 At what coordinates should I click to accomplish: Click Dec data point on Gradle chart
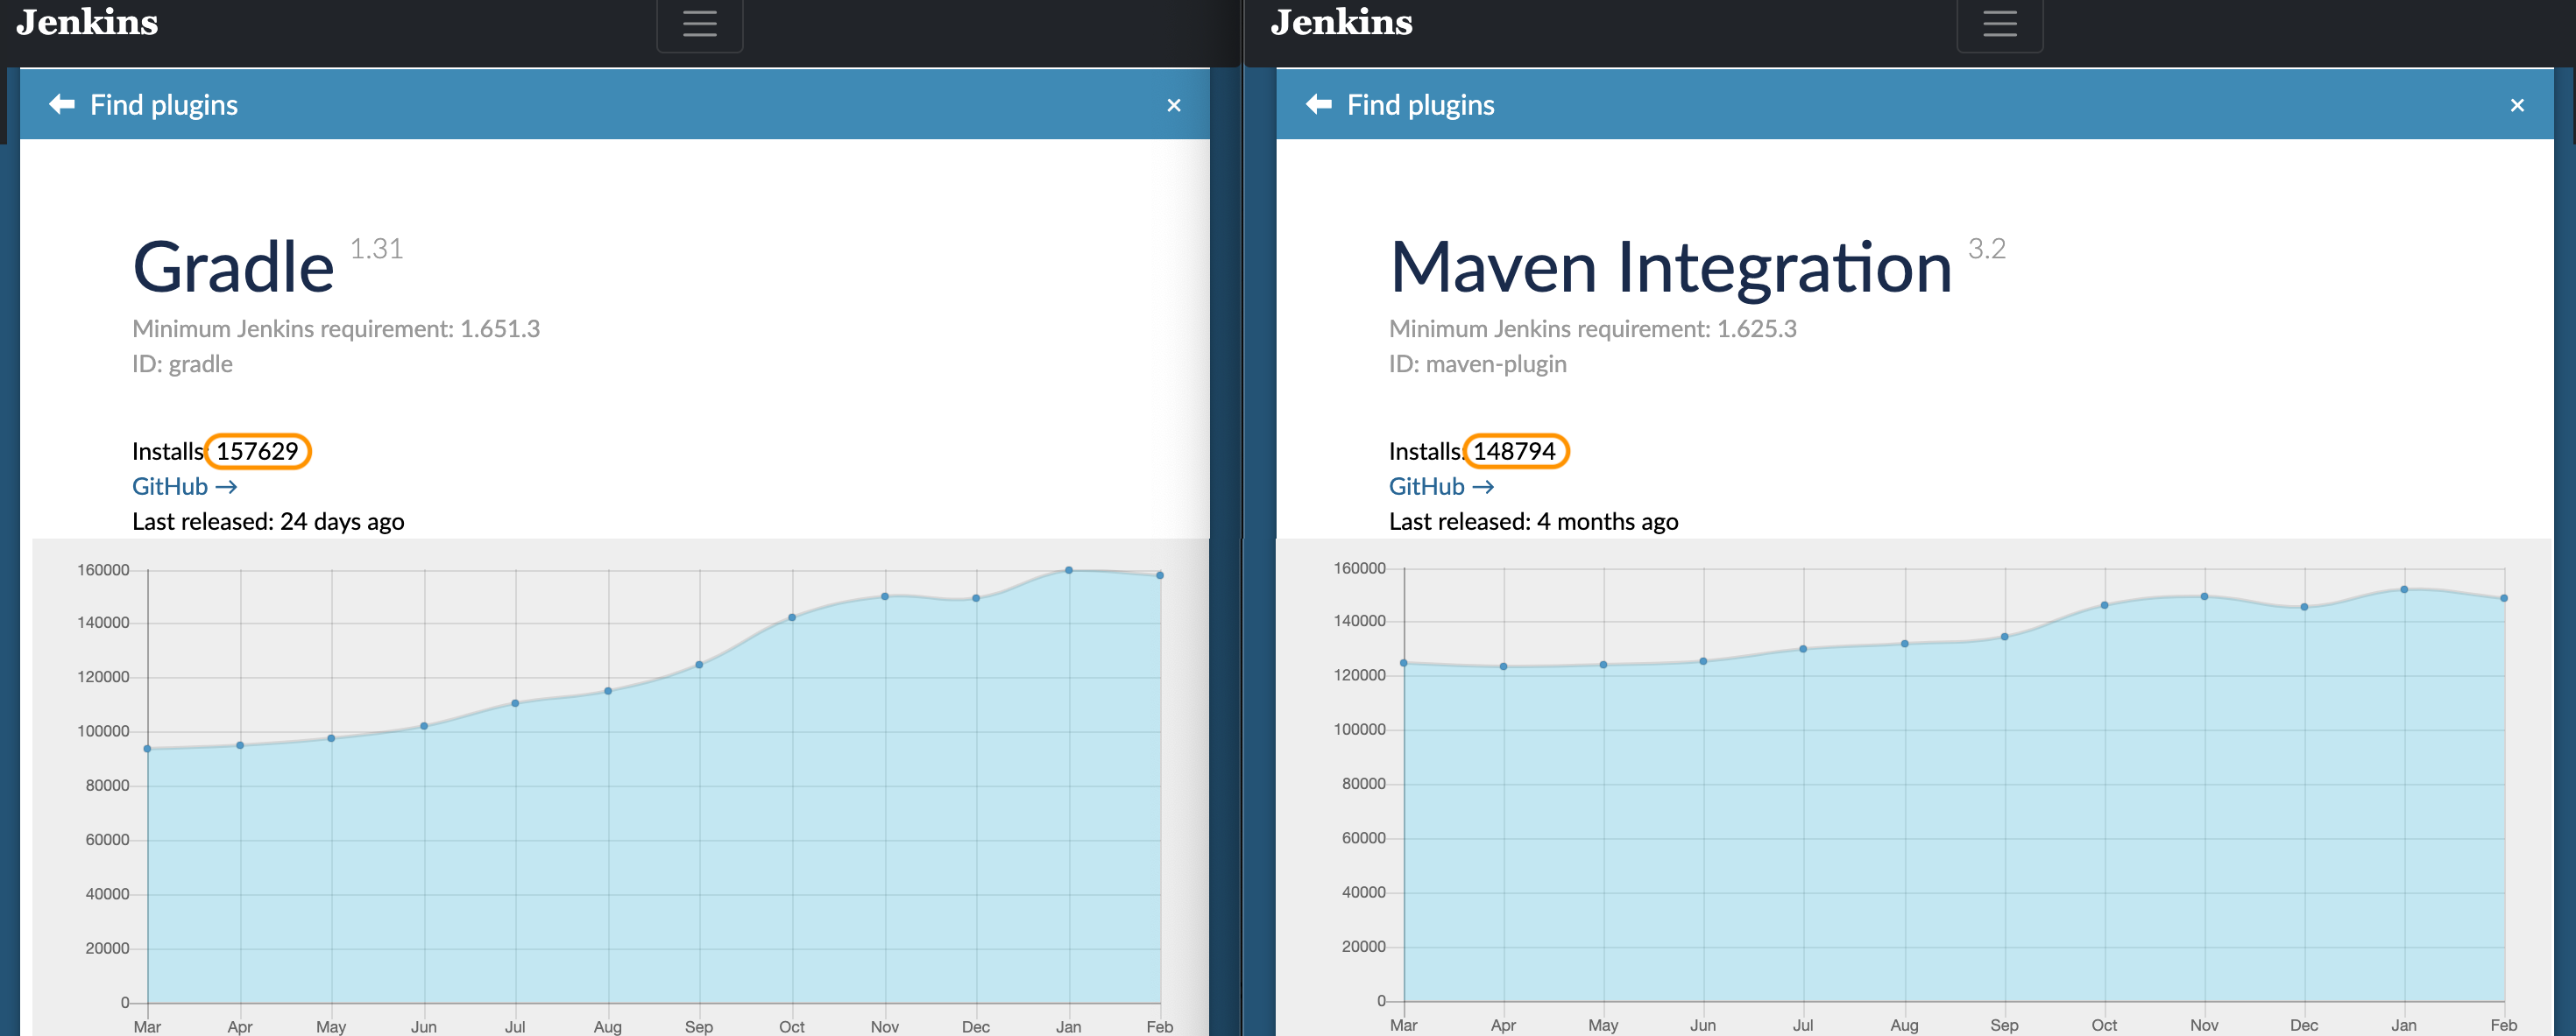click(x=976, y=598)
